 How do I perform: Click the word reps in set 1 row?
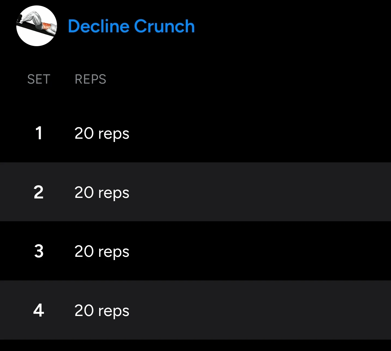[114, 135]
